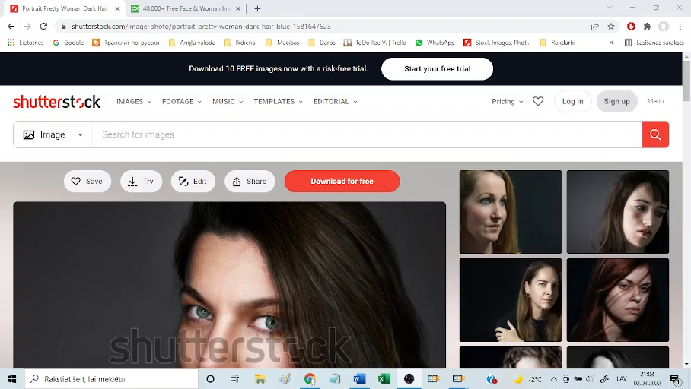Open the red-haired woman portrait thumbnail
Viewport: 691px width, 389px height.
coord(617,299)
